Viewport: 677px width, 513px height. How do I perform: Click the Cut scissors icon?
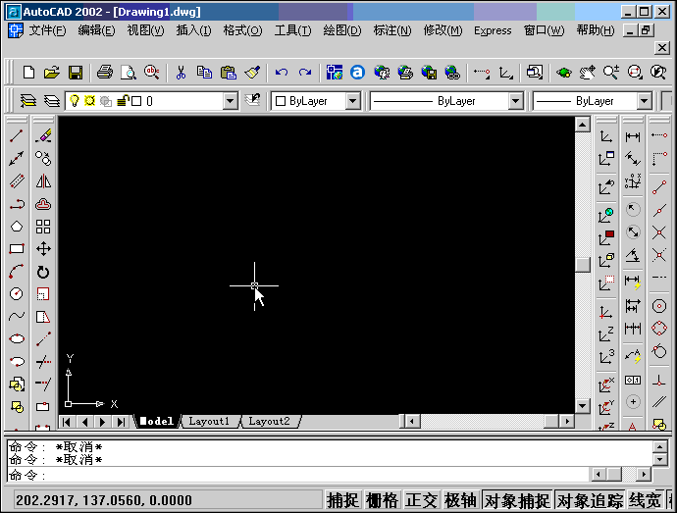[x=181, y=73]
